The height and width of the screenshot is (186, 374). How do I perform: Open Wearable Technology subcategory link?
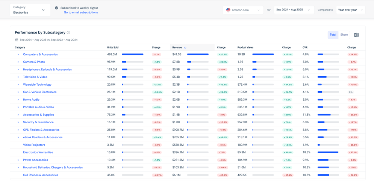pyautogui.click(x=37, y=85)
